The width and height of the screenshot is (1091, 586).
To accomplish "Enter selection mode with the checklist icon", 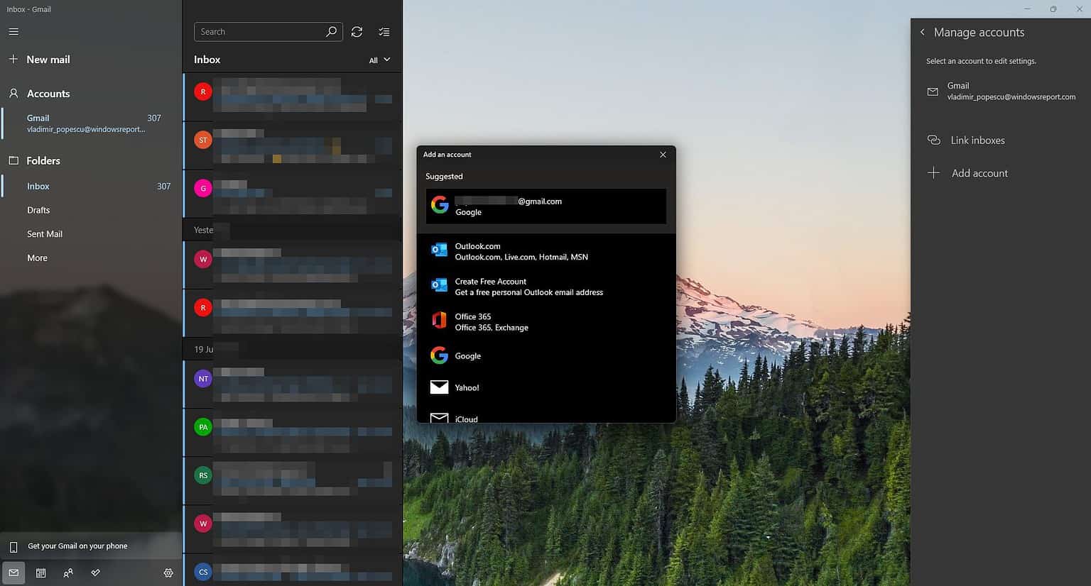I will tap(384, 31).
